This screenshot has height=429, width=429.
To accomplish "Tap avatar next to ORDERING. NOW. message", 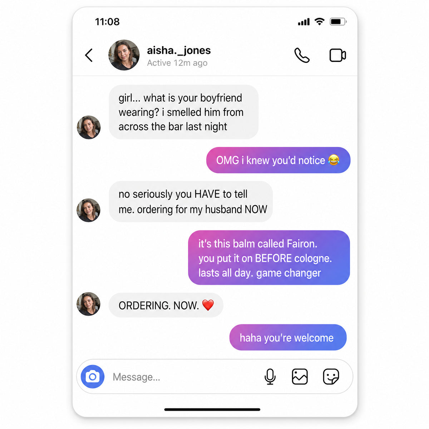I will (88, 304).
